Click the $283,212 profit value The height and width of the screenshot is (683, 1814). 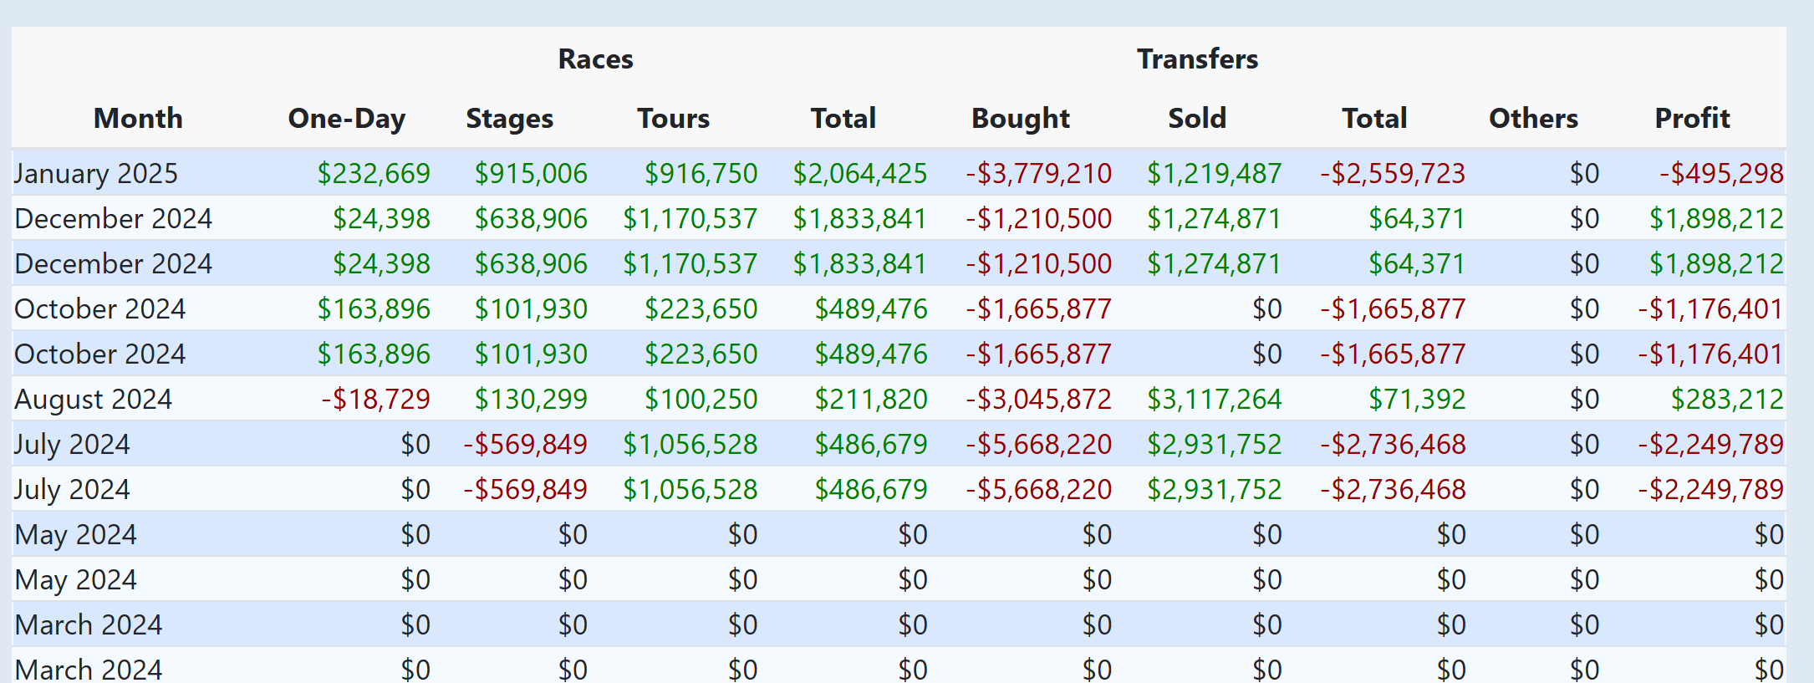1726,400
